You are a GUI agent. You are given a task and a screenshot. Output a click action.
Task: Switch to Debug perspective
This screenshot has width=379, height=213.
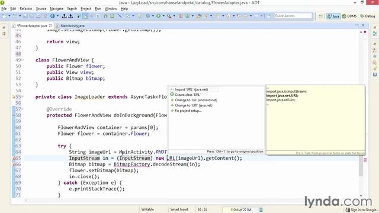pyautogui.click(x=368, y=16)
